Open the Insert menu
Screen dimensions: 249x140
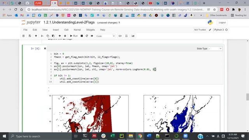(x=56, y=30)
